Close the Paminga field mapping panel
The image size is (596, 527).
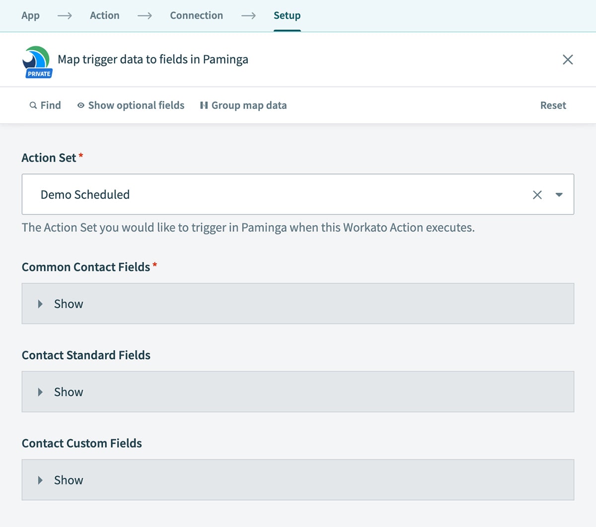[568, 60]
